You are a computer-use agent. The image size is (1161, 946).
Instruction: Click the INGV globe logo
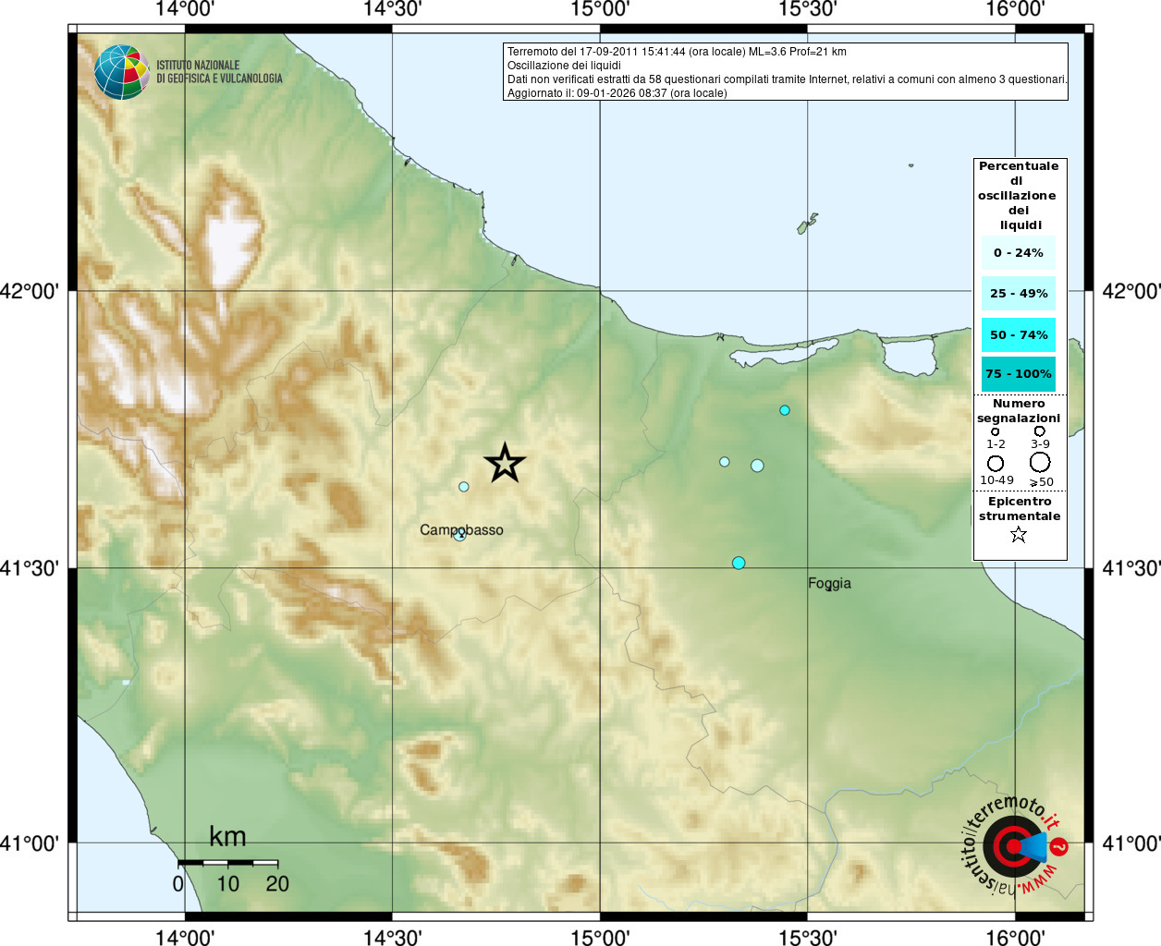(x=121, y=72)
